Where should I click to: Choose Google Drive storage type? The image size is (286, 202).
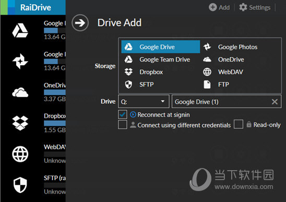161,47
